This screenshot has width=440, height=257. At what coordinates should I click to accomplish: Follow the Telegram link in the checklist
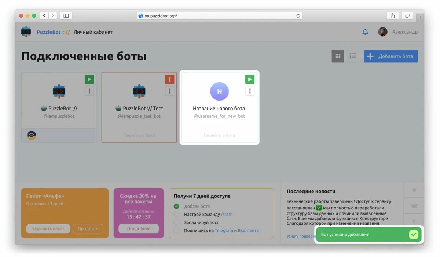(x=224, y=231)
